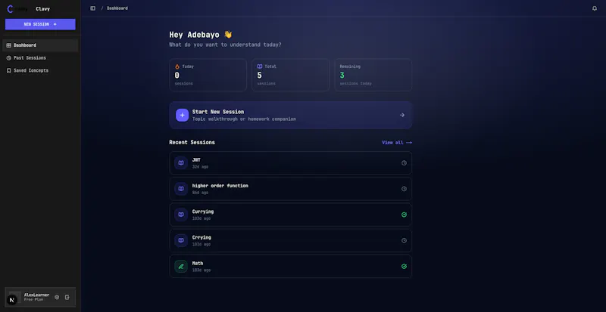The width and height of the screenshot is (606, 312).
Task: Click the Start New Session title
Action: click(x=218, y=112)
